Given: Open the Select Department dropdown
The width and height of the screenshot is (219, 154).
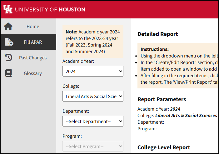Looking at the screenshot, I should point(93,121).
